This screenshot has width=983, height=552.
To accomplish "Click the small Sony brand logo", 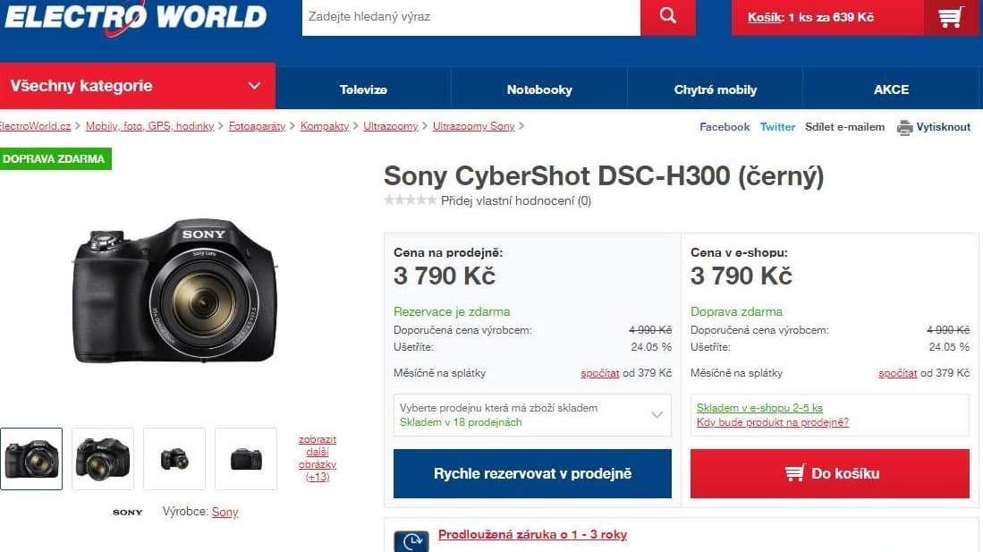I will [x=127, y=513].
